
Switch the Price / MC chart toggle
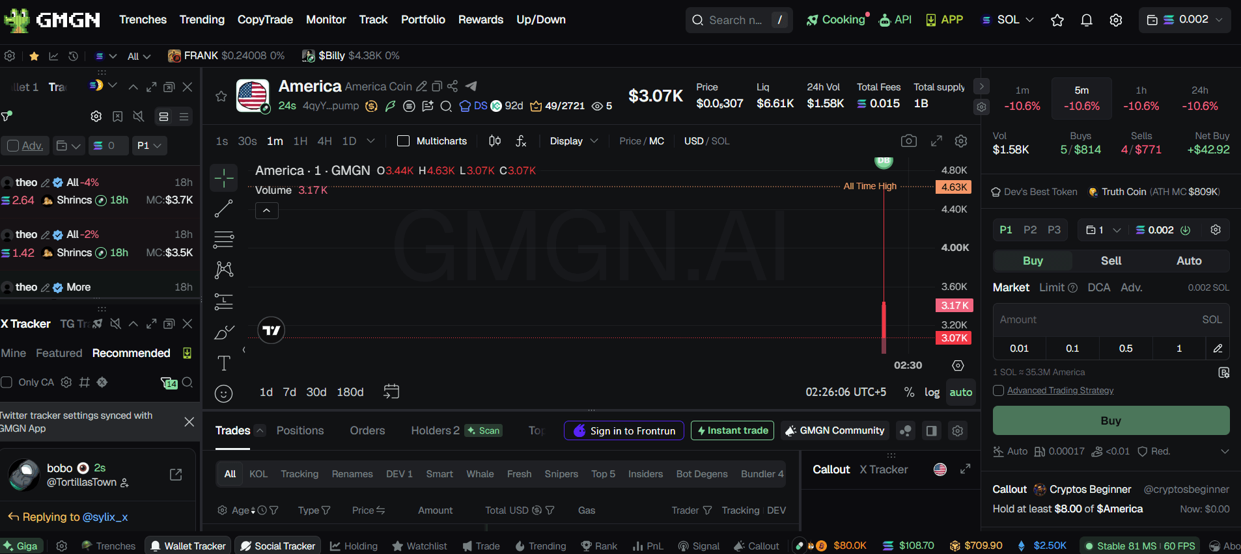(x=641, y=141)
